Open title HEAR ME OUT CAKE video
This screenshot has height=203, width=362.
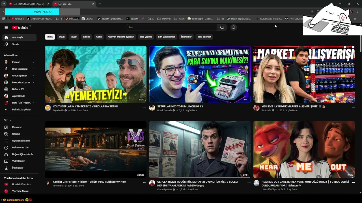pos(305,184)
